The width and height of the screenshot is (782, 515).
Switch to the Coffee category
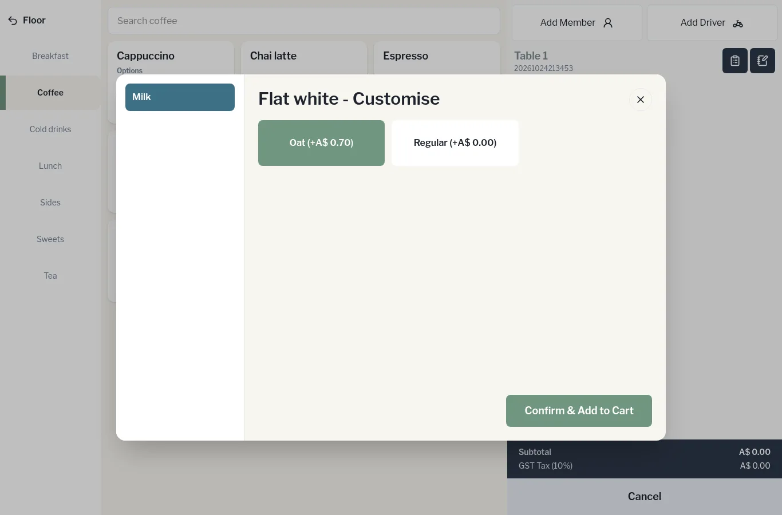coord(50,93)
